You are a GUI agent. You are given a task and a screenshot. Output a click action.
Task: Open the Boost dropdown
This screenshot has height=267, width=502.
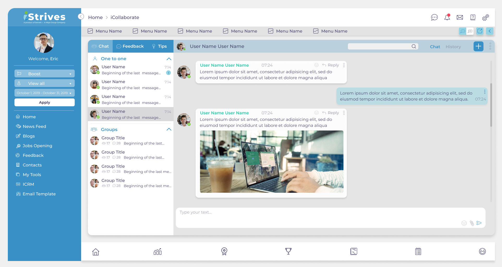tap(44, 74)
